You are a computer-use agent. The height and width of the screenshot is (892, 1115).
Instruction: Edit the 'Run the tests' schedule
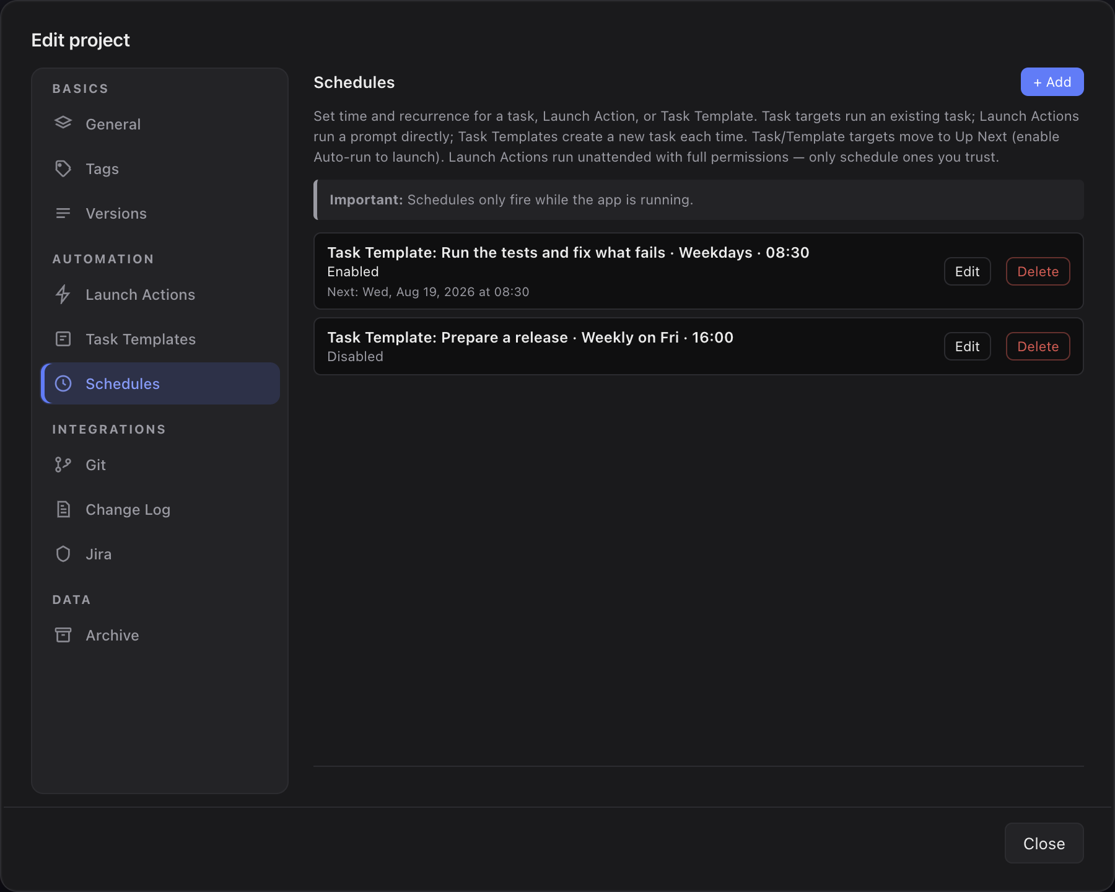click(967, 271)
